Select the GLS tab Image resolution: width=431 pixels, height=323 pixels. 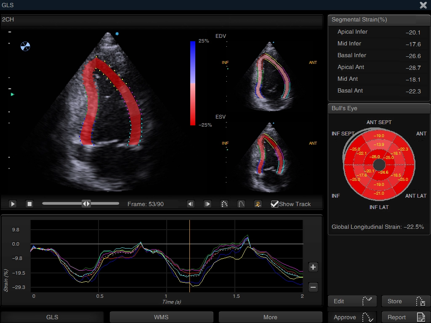coord(52,317)
